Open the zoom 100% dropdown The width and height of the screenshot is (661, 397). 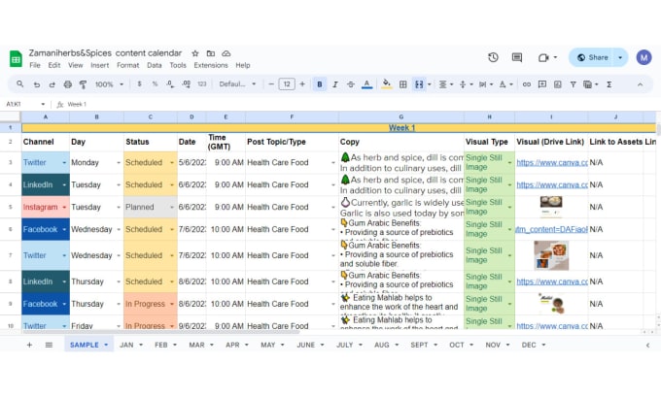[109, 84]
